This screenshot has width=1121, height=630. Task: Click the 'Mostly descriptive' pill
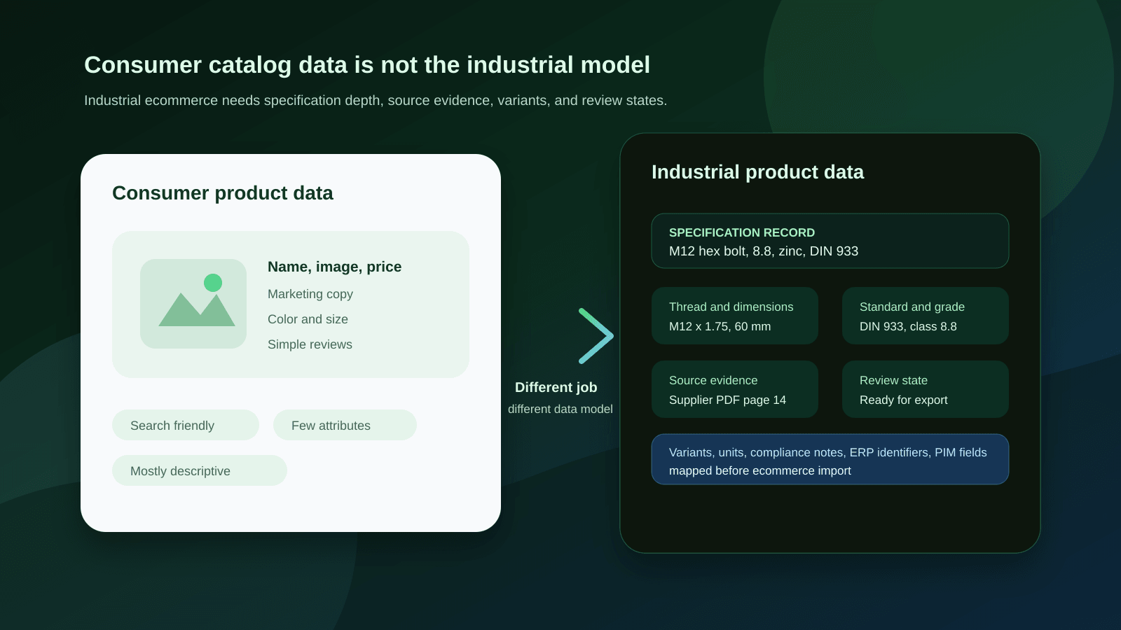point(200,470)
